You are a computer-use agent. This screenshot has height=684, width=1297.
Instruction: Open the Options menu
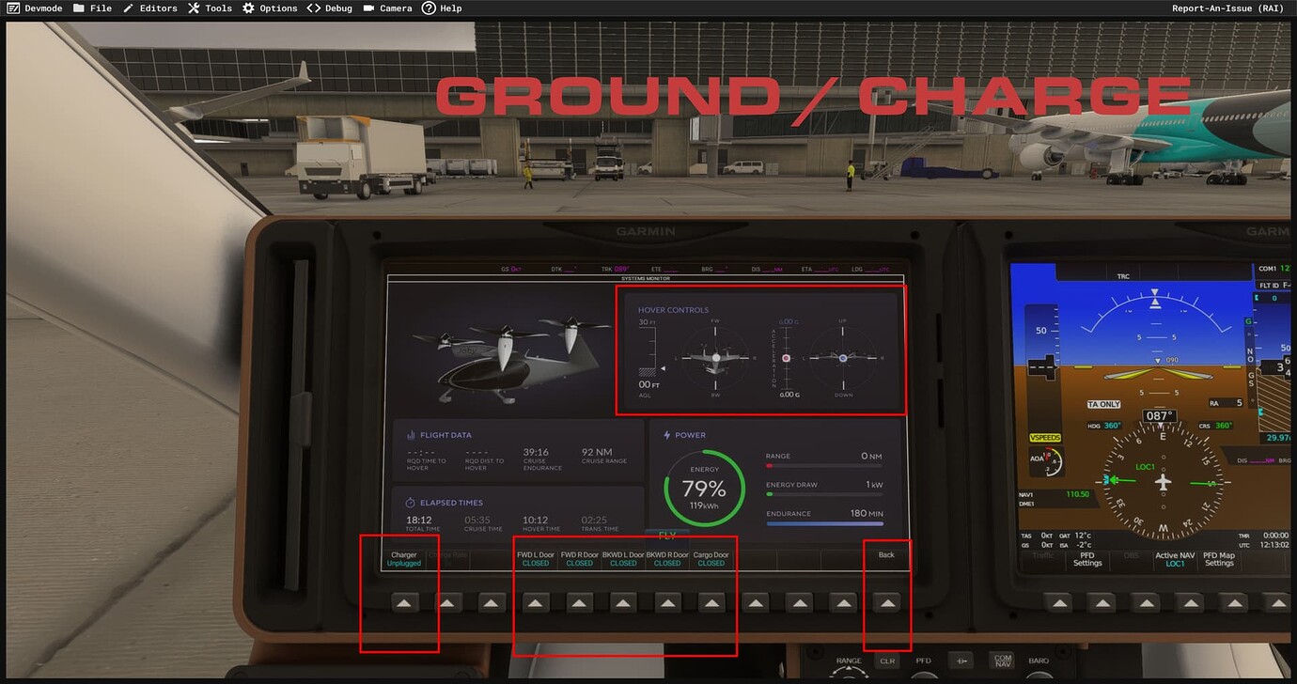coord(270,8)
